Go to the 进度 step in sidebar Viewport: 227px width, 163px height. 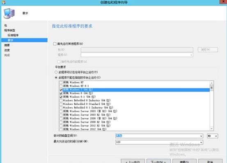(x=7, y=50)
